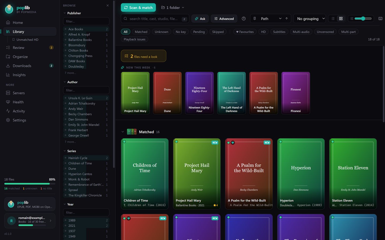This screenshot has height=240, width=385.
Task: Toggle the Favourites filter chip
Action: pyautogui.click(x=245, y=32)
